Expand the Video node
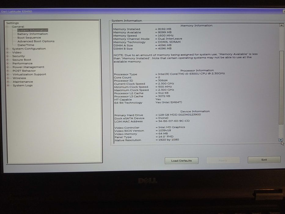The width and height of the screenshot is (285, 214). [x=7, y=52]
